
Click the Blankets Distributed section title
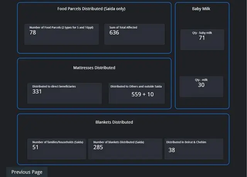pos(114,122)
